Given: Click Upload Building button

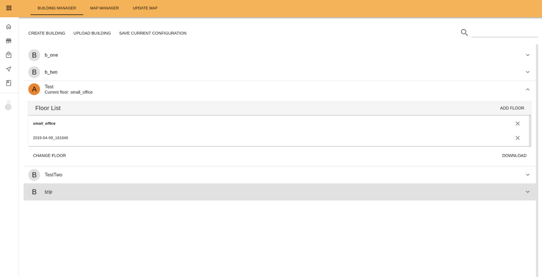Looking at the screenshot, I should [92, 33].
